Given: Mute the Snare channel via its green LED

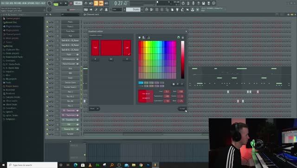Looking at the screenshot, I should point(47,78).
